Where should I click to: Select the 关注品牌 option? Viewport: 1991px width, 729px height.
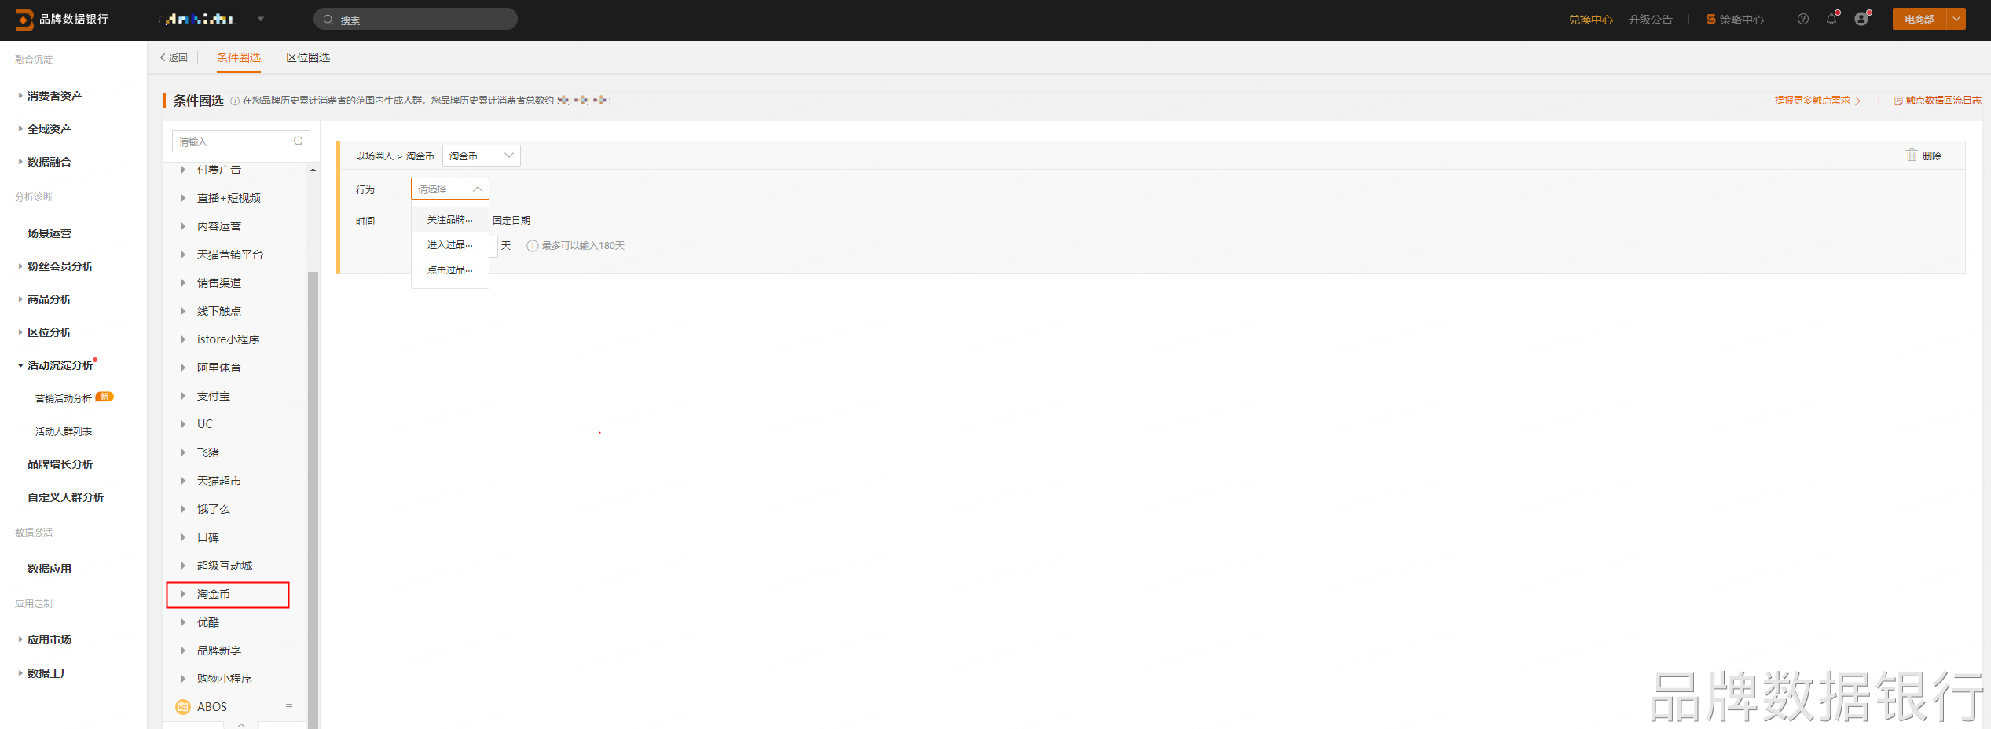pos(449,220)
